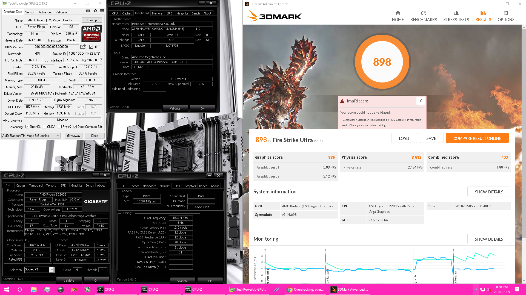The width and height of the screenshot is (526, 295).
Task: Dismiss the Invalid score warning with X
Action: click(421, 101)
